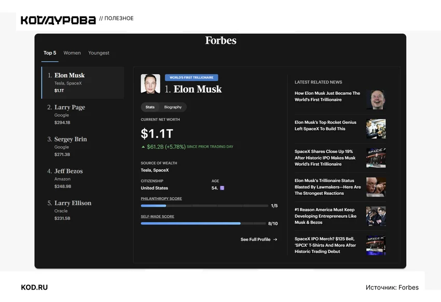441x302 pixels.
Task: Select Elon Musk in the ranking list
Action: pyautogui.click(x=82, y=83)
